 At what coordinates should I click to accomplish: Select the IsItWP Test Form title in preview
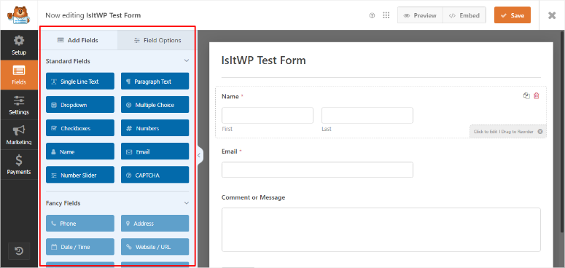click(x=263, y=60)
